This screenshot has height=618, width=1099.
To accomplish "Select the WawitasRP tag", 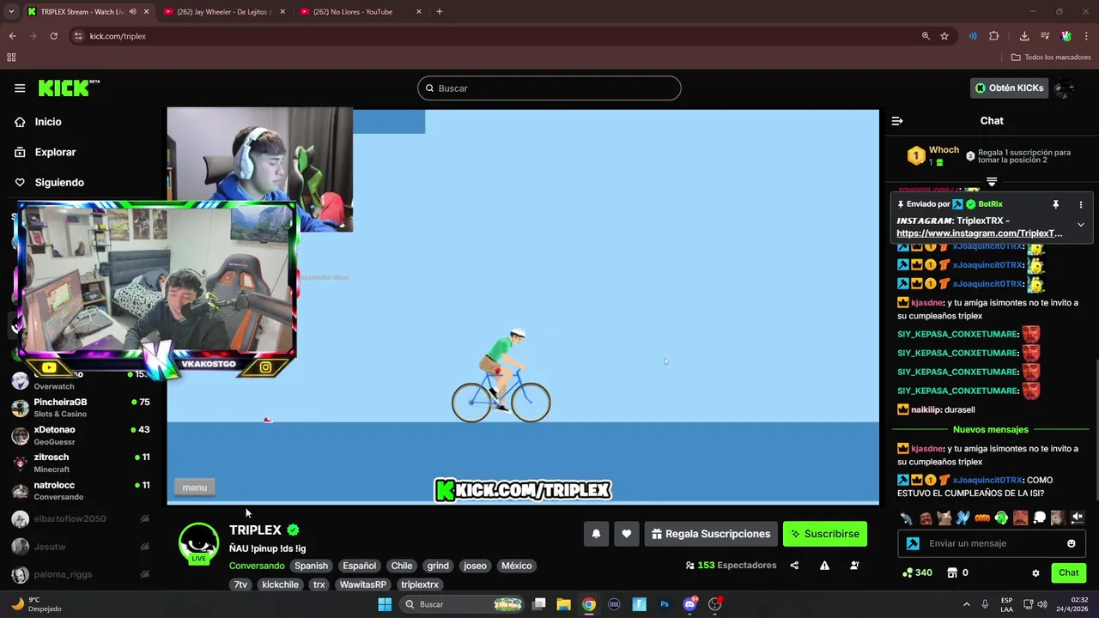I will point(362,585).
